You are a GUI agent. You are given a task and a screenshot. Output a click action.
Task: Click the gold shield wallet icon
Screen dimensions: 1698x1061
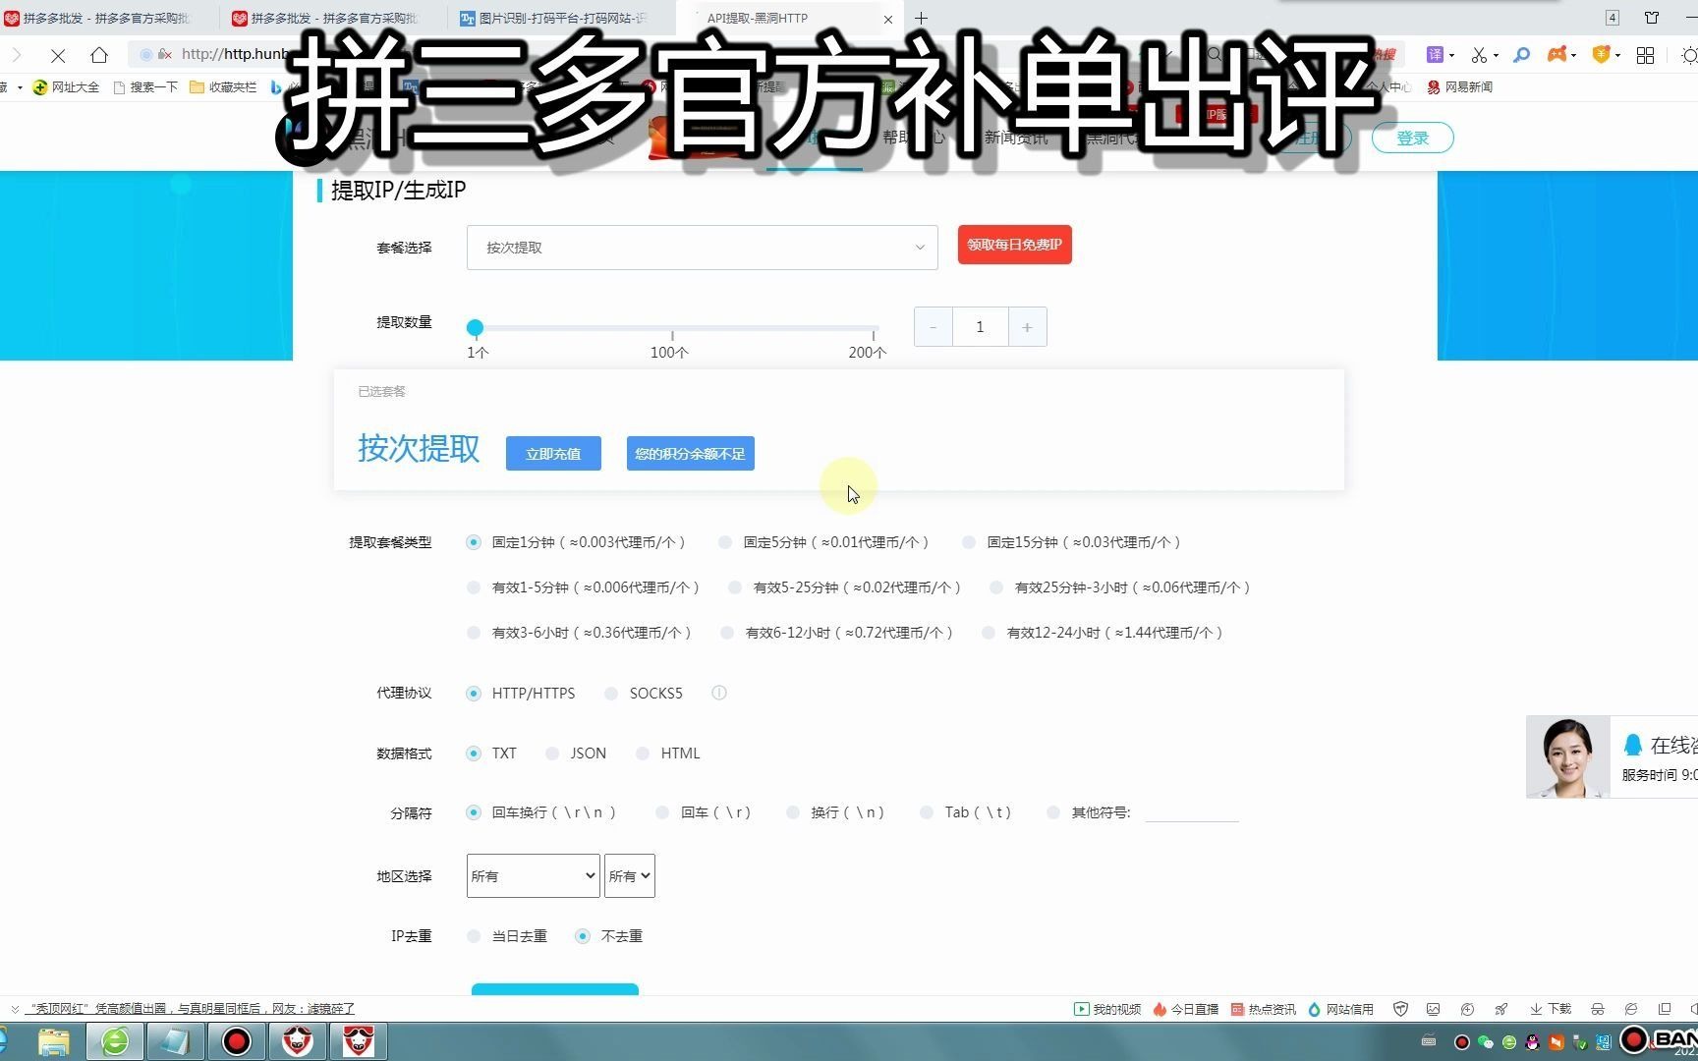[x=1601, y=55]
